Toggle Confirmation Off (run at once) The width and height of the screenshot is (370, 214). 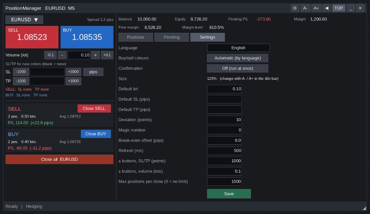point(238,69)
